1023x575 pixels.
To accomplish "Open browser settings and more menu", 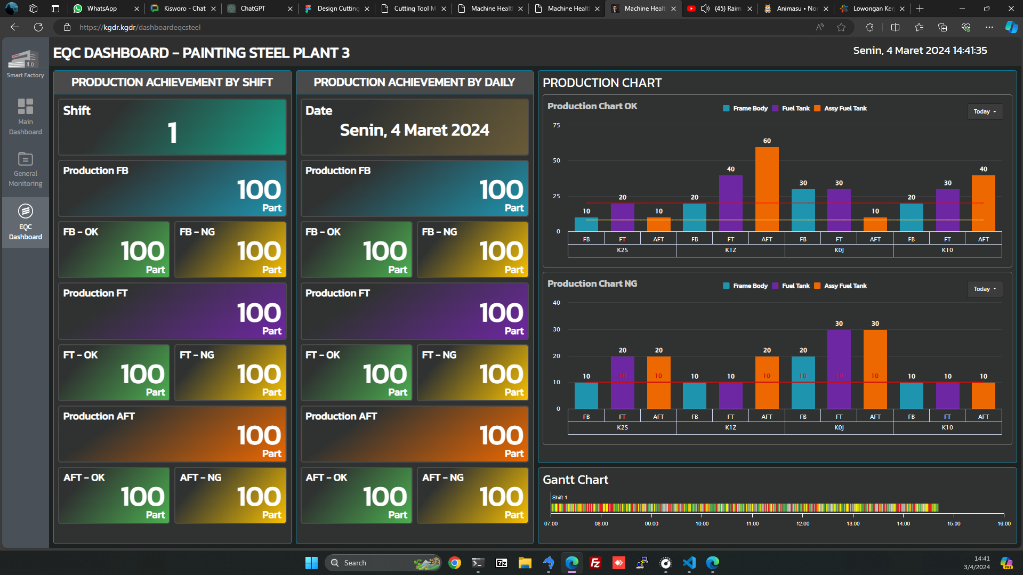I will 989,27.
